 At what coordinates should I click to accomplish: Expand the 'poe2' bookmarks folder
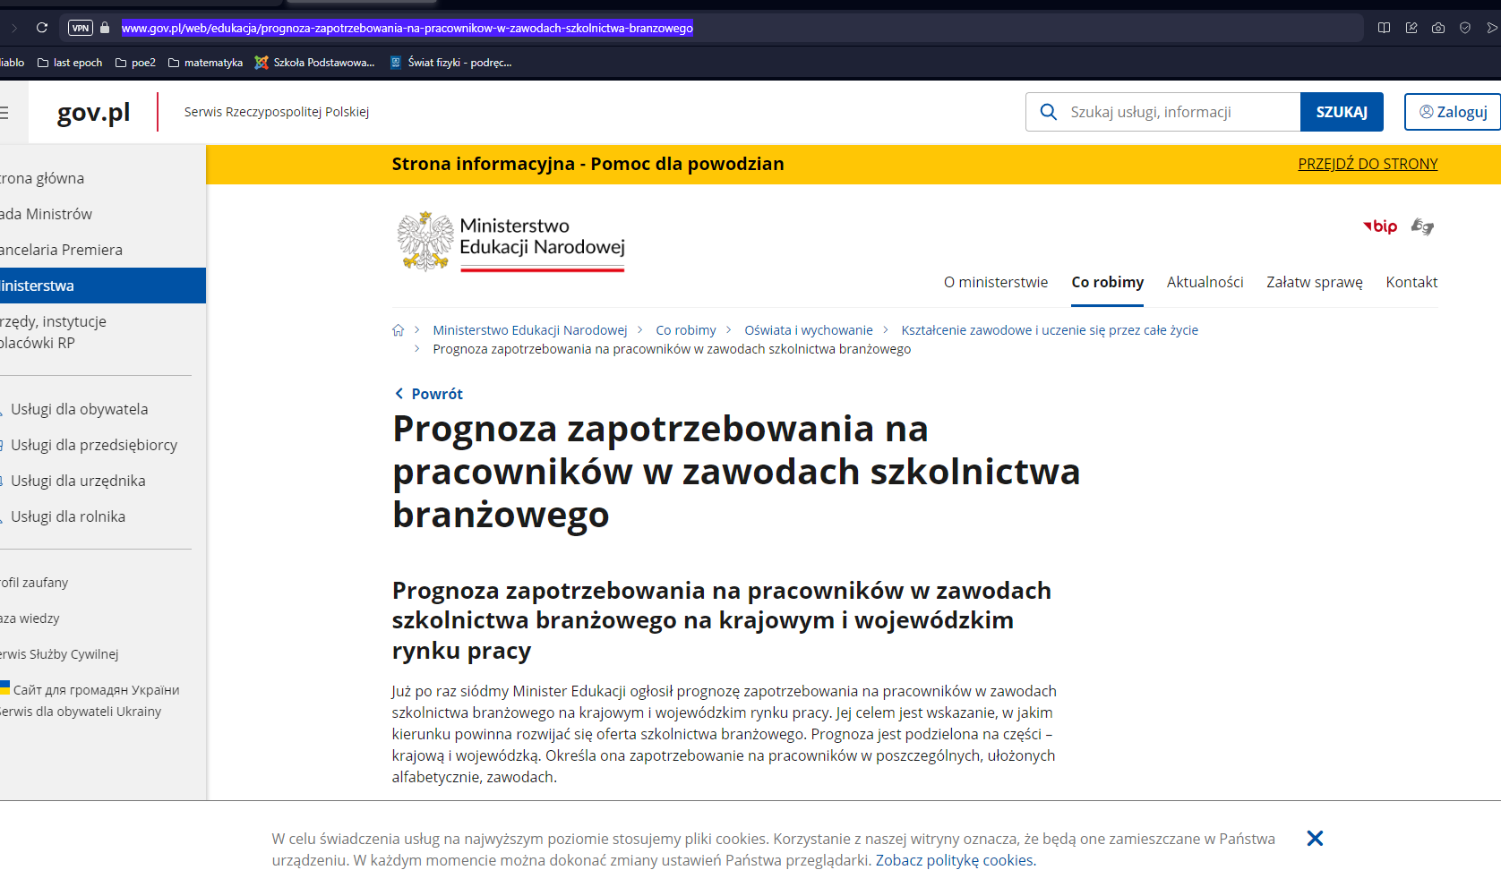click(135, 63)
